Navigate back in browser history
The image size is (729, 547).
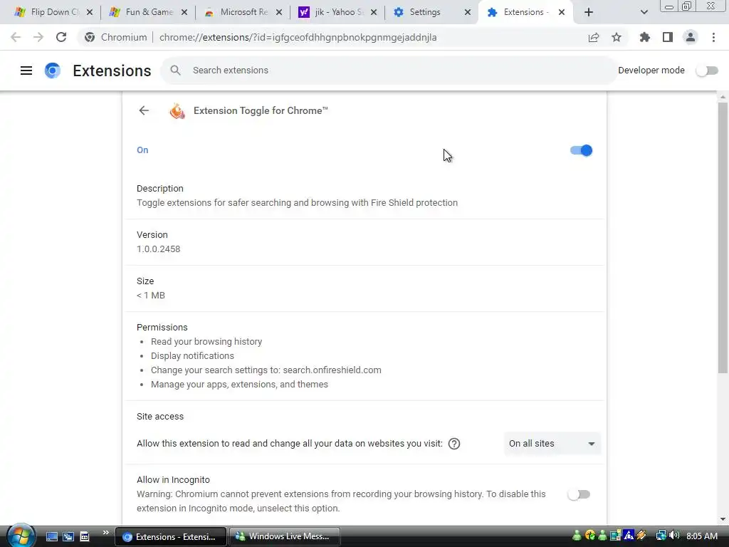pyautogui.click(x=16, y=37)
